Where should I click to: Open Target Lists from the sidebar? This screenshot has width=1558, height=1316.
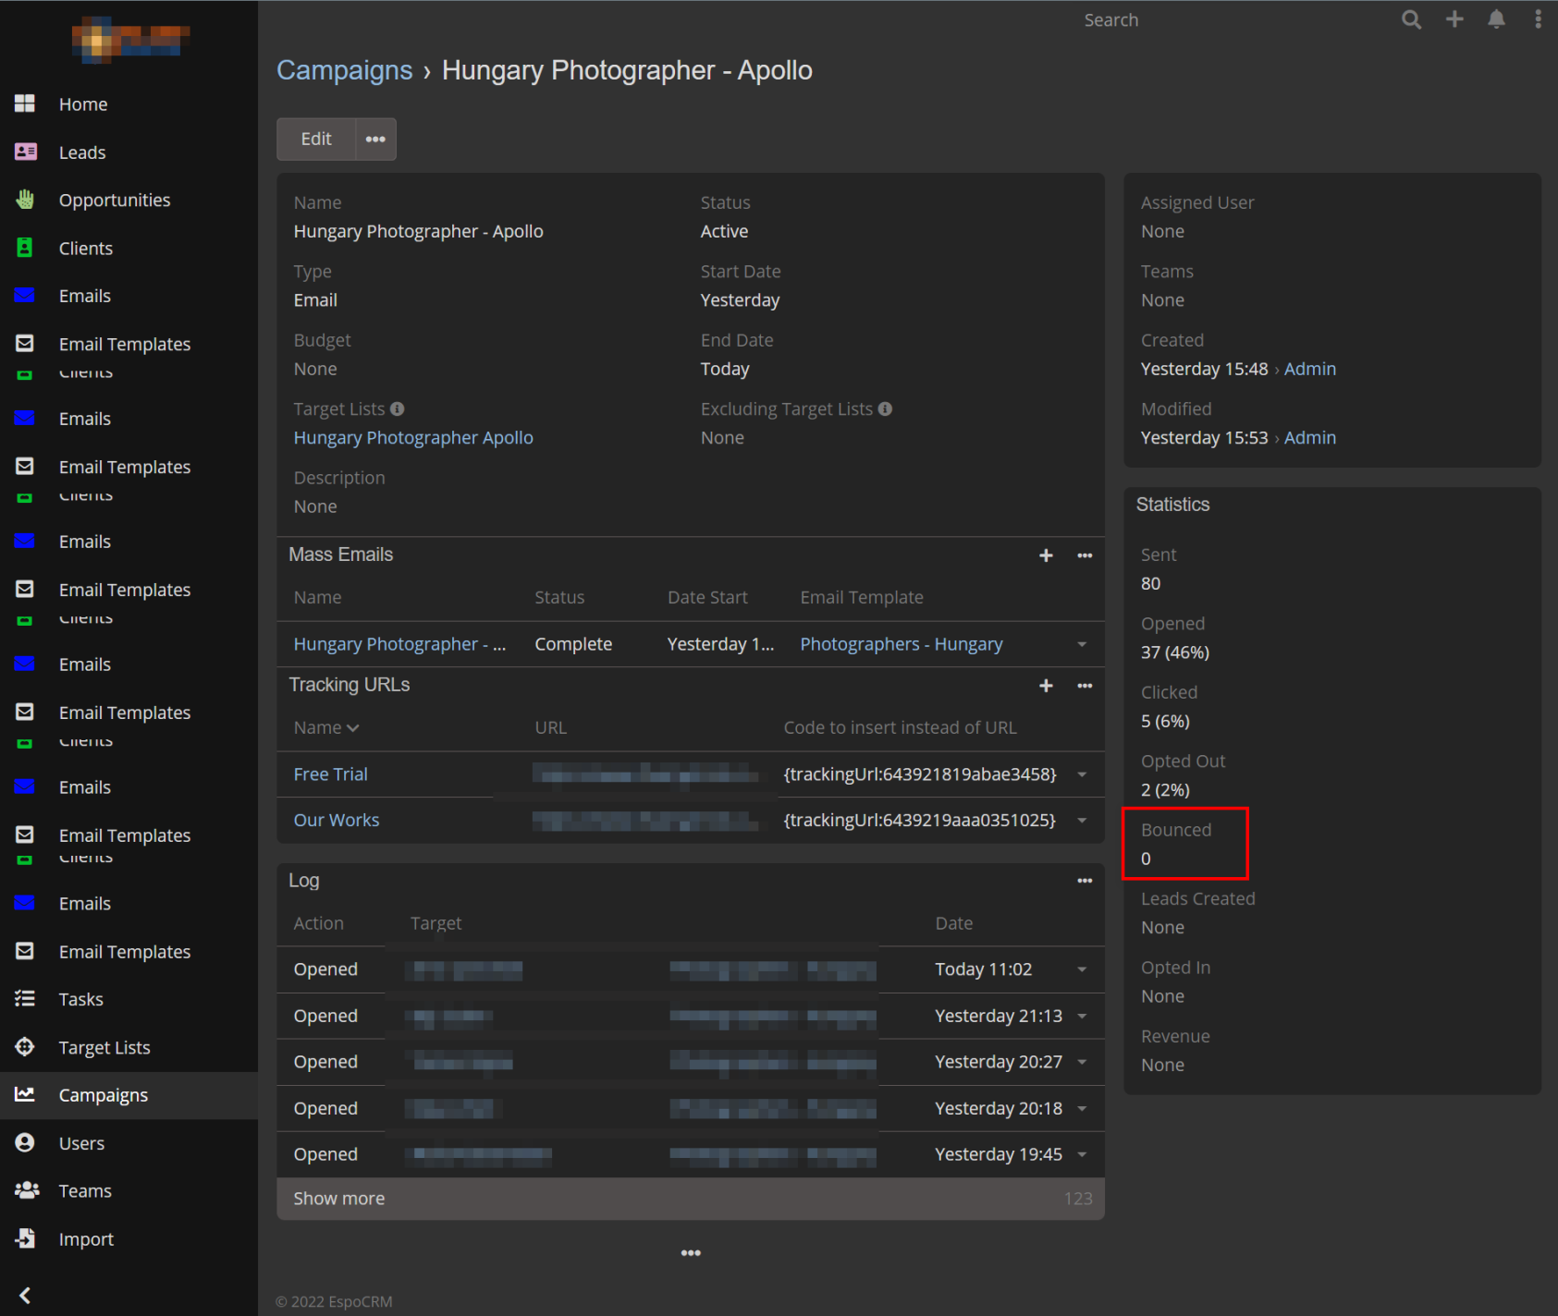click(104, 1047)
